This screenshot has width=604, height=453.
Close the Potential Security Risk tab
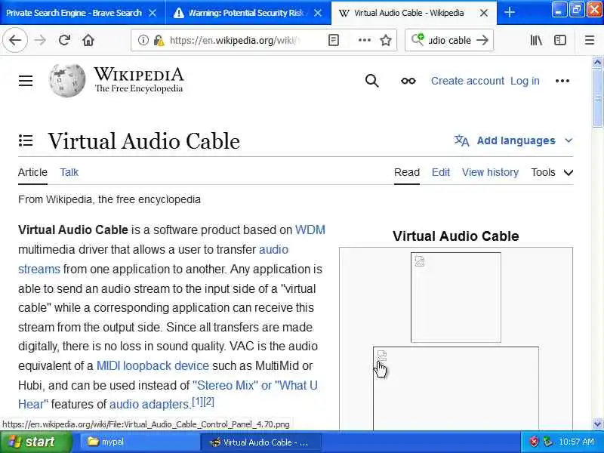[318, 13]
